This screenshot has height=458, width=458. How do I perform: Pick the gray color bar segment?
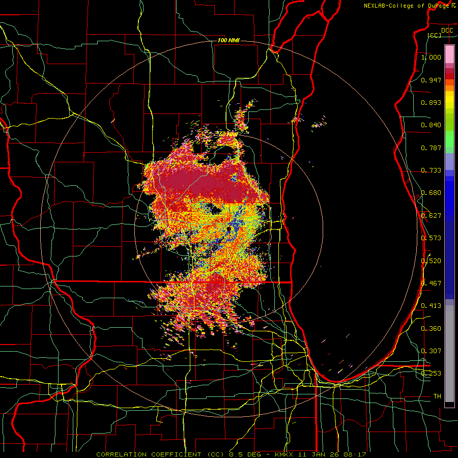pos(449,354)
